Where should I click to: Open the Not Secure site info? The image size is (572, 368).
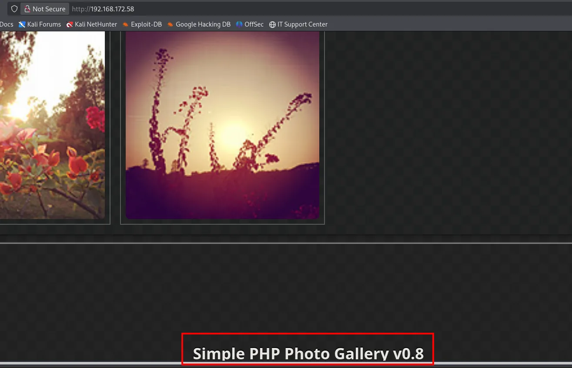(x=45, y=9)
